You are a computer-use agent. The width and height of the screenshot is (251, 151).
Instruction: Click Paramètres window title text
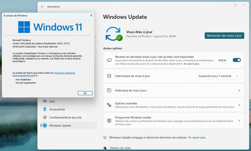click(54, 7)
